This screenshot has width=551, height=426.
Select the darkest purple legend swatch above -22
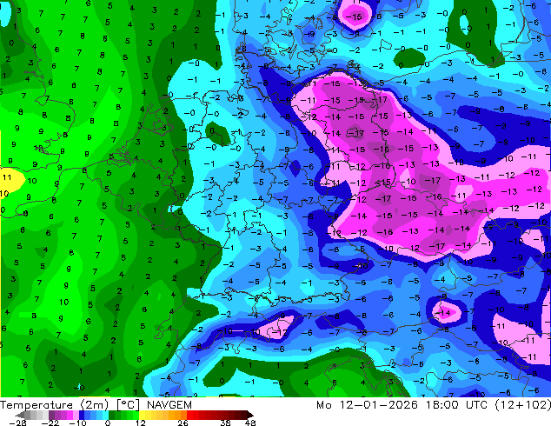point(51,415)
